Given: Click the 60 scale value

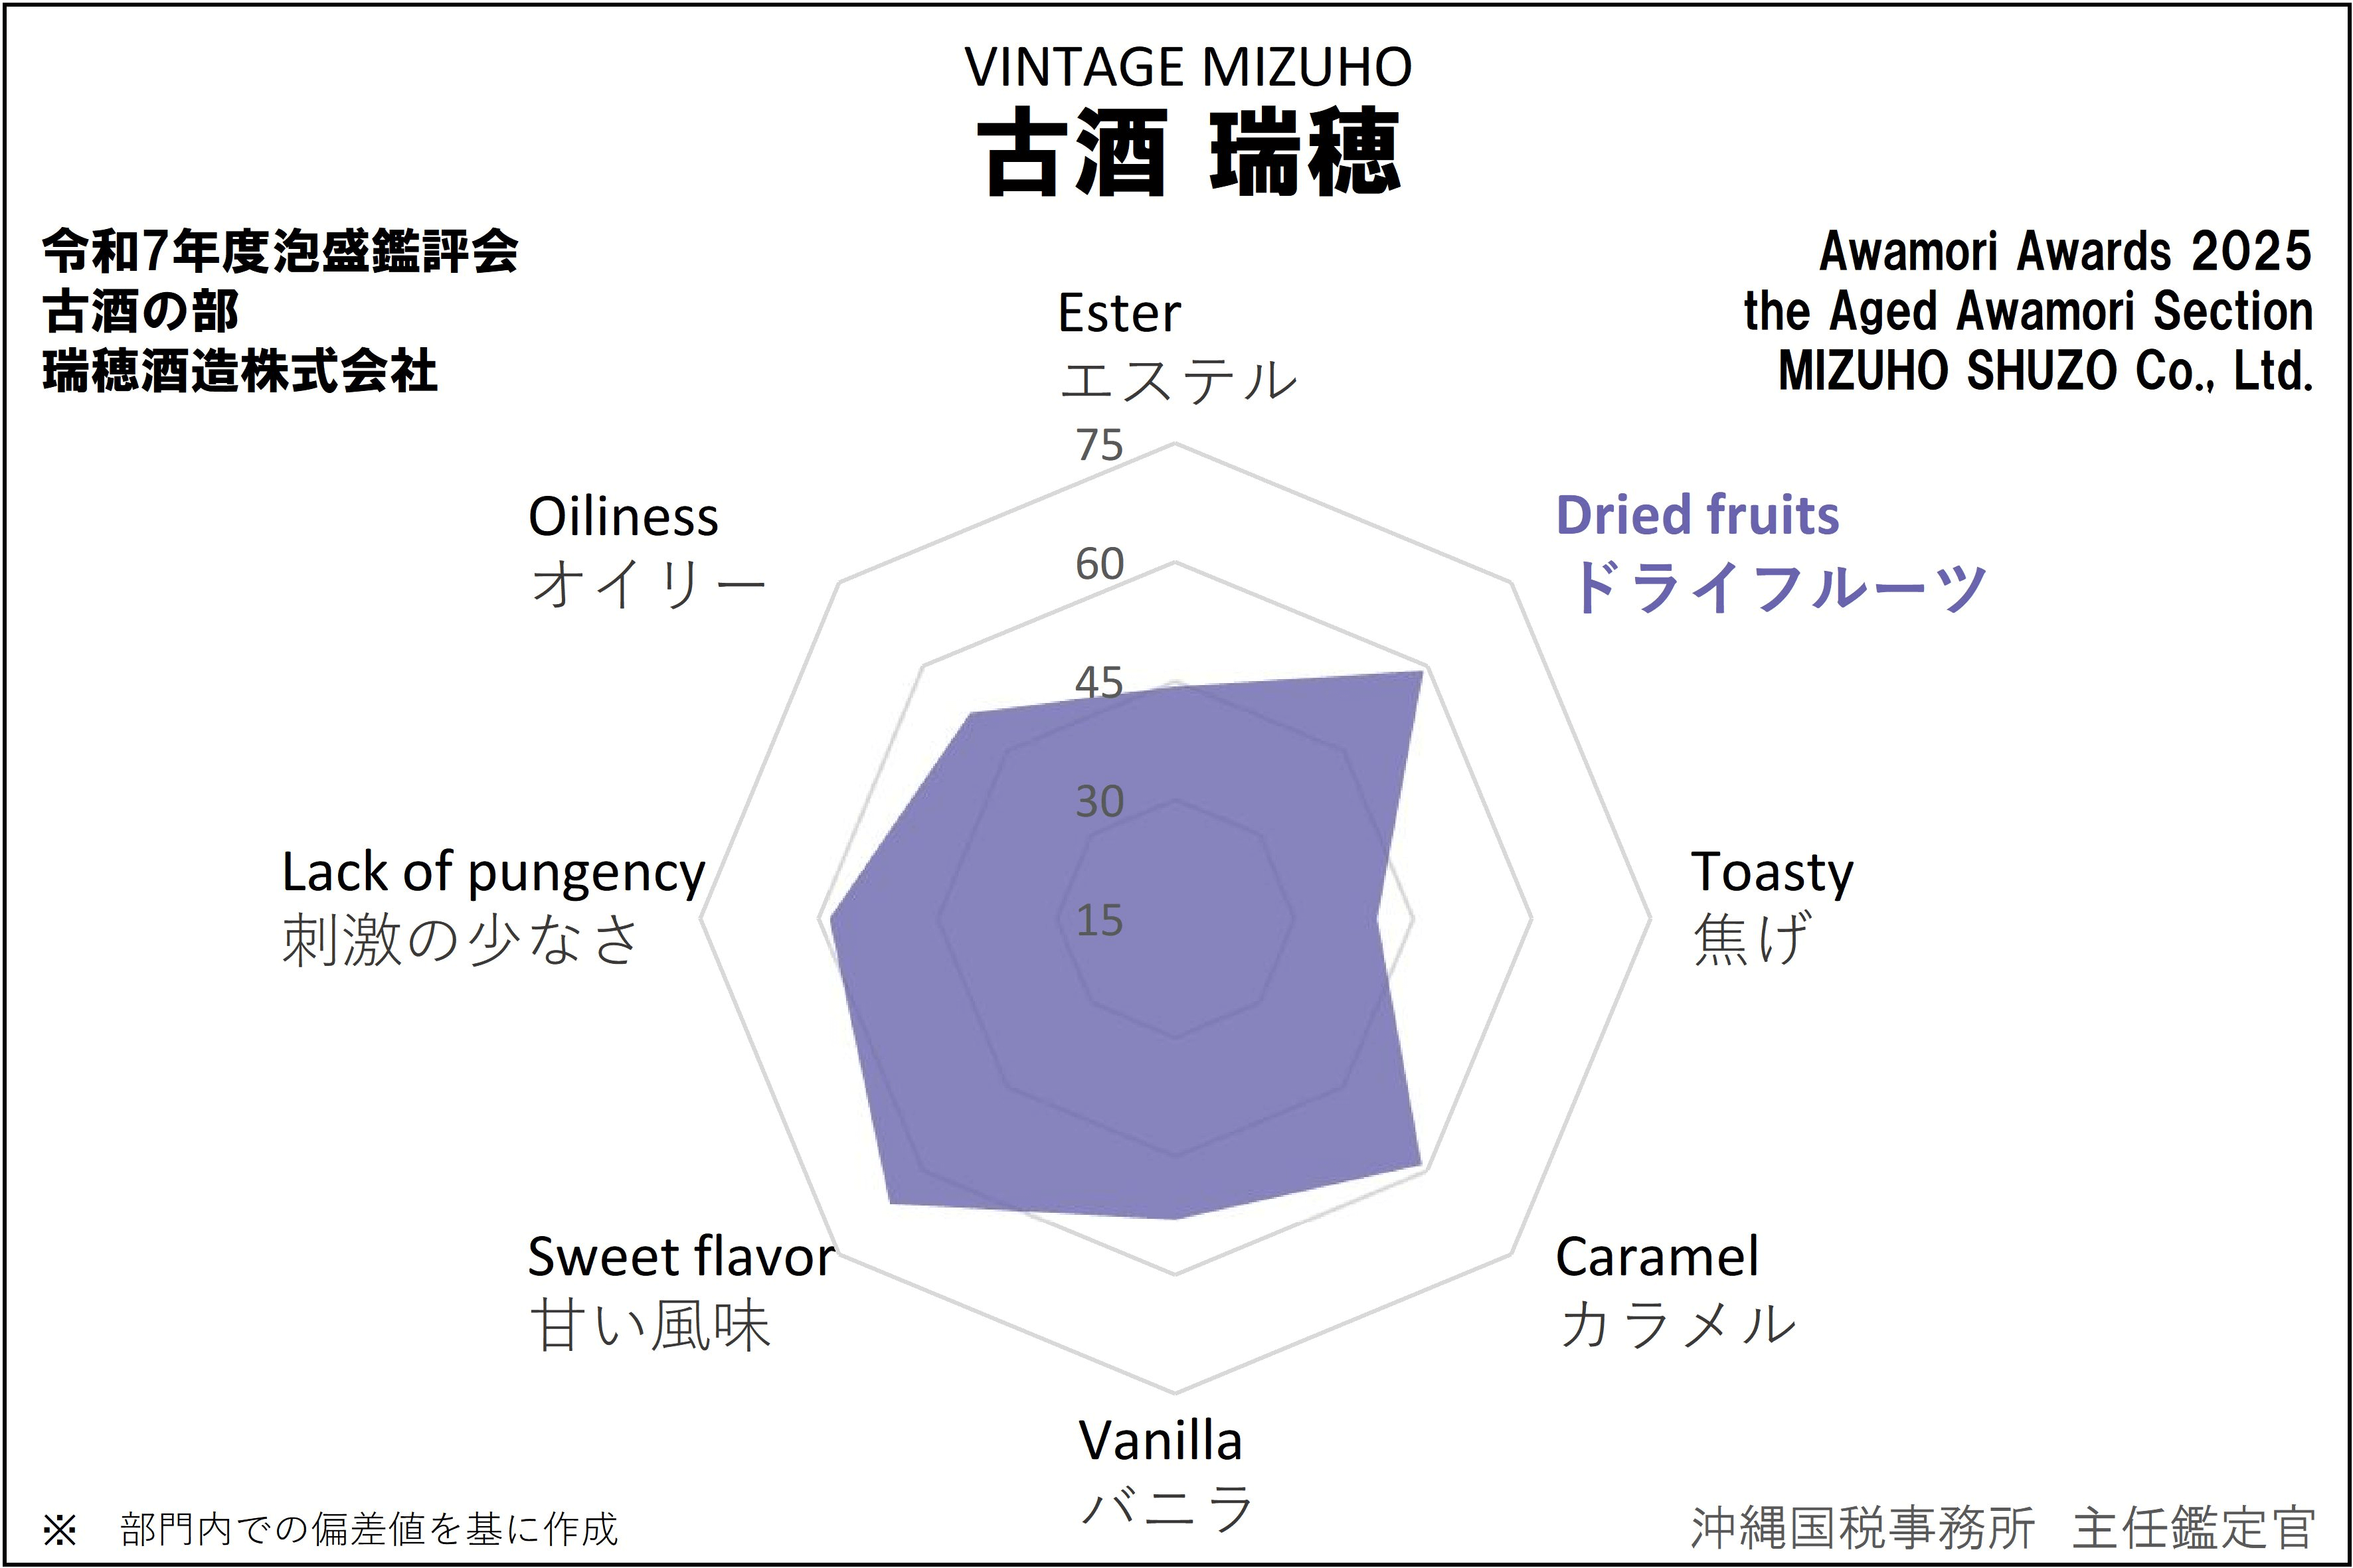Looking at the screenshot, I should pyautogui.click(x=1100, y=564).
